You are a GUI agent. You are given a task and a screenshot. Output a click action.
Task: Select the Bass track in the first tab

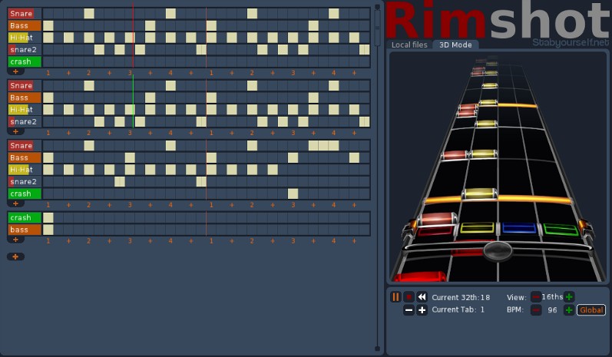[25, 26]
